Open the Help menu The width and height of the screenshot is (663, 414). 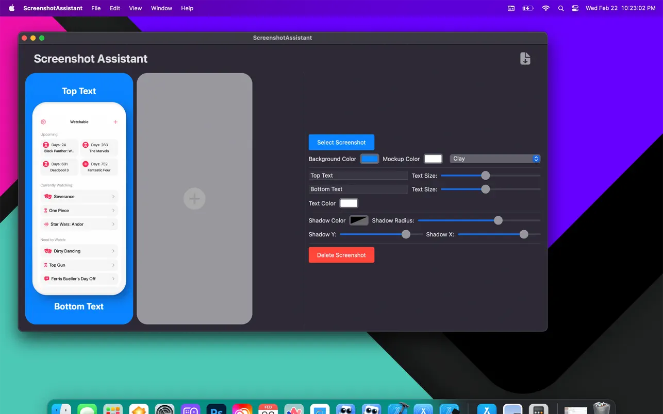[187, 8]
